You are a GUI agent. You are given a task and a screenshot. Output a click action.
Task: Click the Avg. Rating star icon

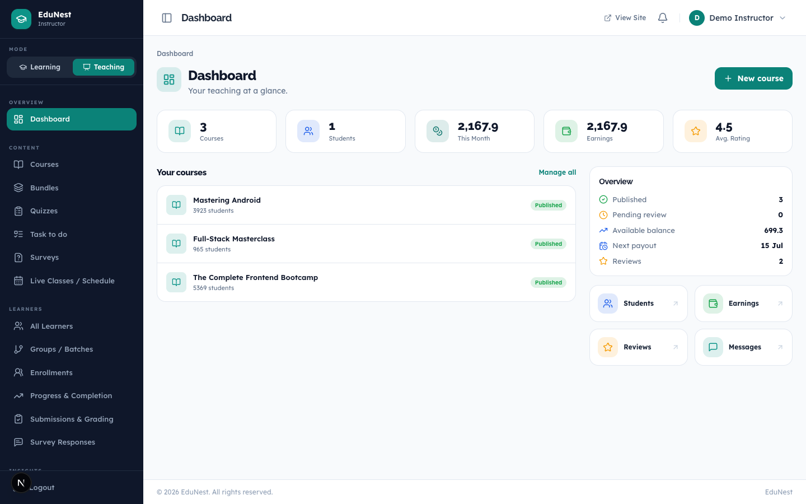(696, 131)
